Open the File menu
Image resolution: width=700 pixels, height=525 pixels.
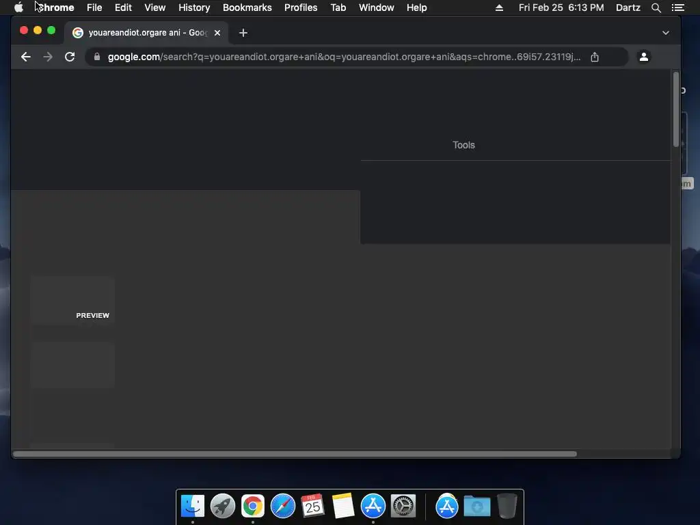(94, 8)
